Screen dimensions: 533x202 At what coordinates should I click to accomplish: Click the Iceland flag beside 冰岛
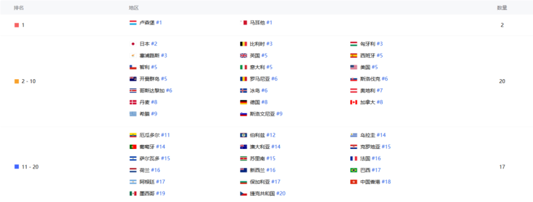(243, 91)
